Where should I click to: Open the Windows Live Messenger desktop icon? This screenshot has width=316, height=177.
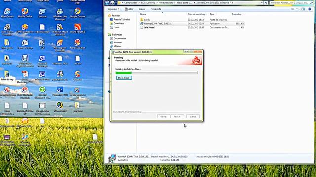[x=60, y=14]
